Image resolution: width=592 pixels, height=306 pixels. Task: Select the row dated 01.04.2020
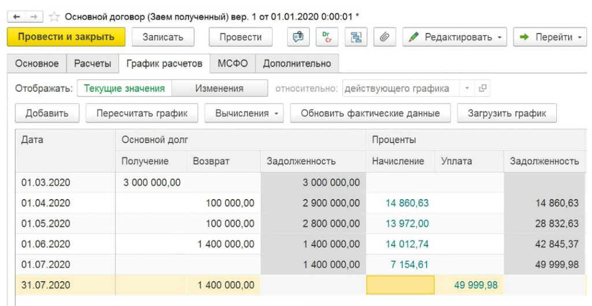click(301, 203)
